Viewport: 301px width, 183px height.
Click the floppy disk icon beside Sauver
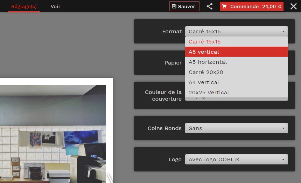174,6
